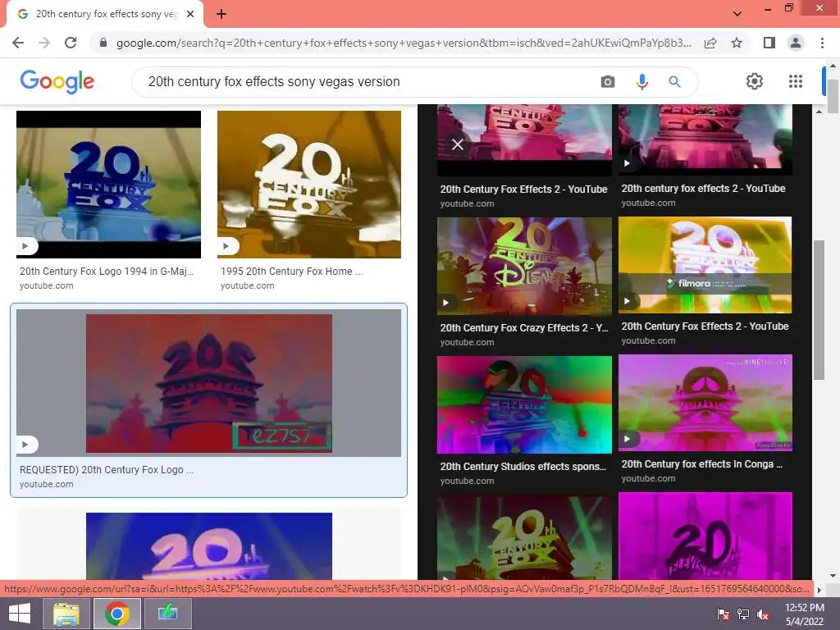Viewport: 840px width, 630px height.
Task: Click youtube.com under 1995 Fox Home result
Action: pyautogui.click(x=248, y=286)
